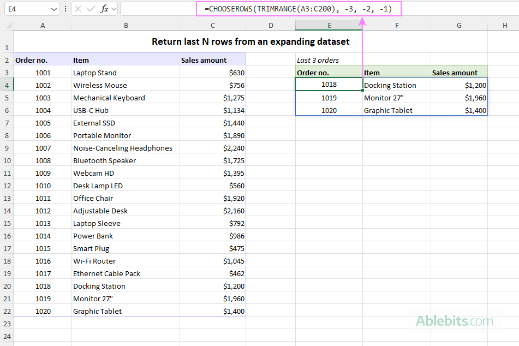
Task: Select column E by its header
Action: (329, 25)
